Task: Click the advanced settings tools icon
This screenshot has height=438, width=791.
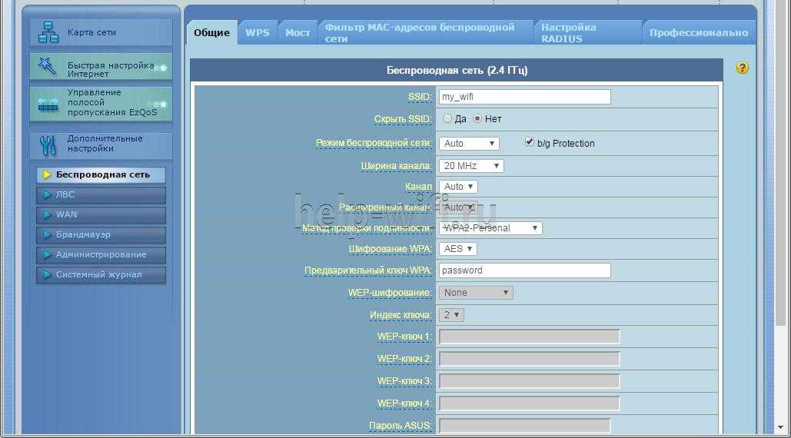Action: pos(48,144)
